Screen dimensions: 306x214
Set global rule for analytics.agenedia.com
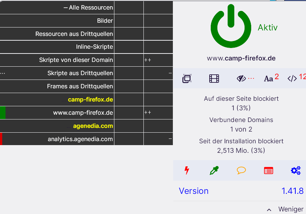[129, 139]
